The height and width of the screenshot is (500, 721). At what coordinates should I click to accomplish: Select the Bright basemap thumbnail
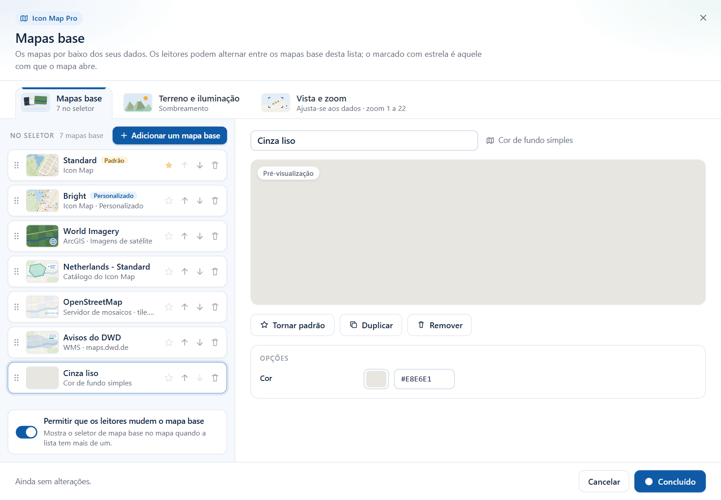click(42, 201)
